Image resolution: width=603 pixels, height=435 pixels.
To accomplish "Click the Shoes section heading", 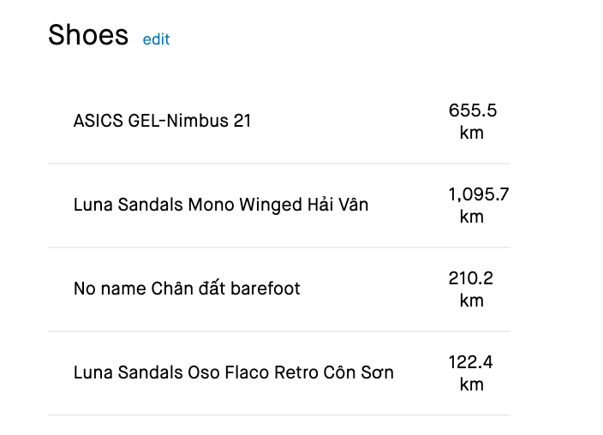I will (88, 36).
